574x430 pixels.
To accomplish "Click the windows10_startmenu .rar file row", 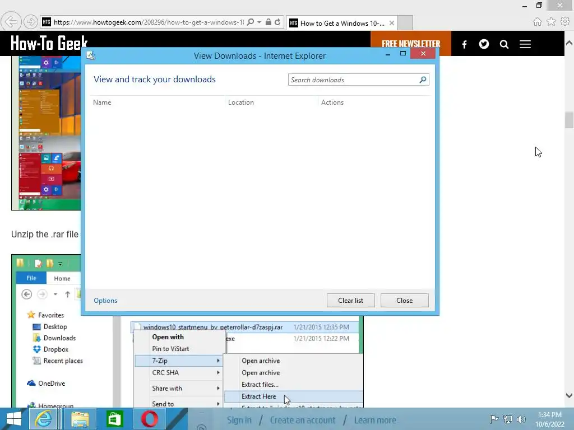I will point(244,327).
